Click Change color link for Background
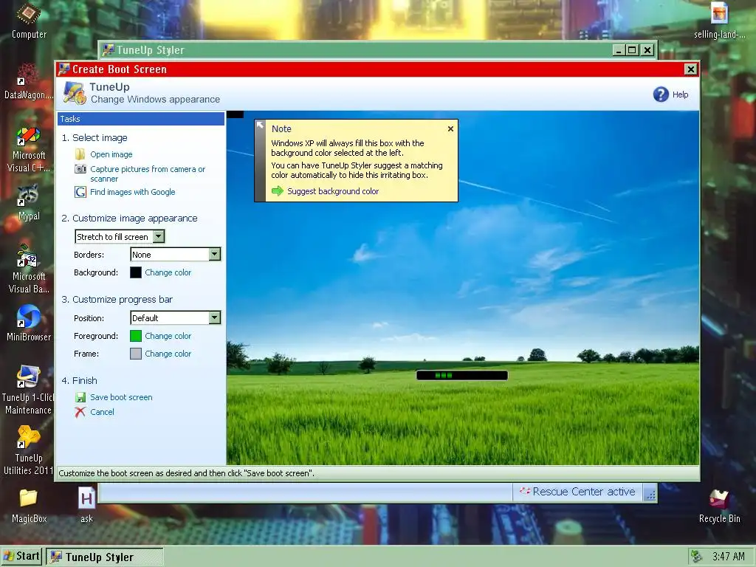Viewport: 756px width, 567px height. [168, 272]
